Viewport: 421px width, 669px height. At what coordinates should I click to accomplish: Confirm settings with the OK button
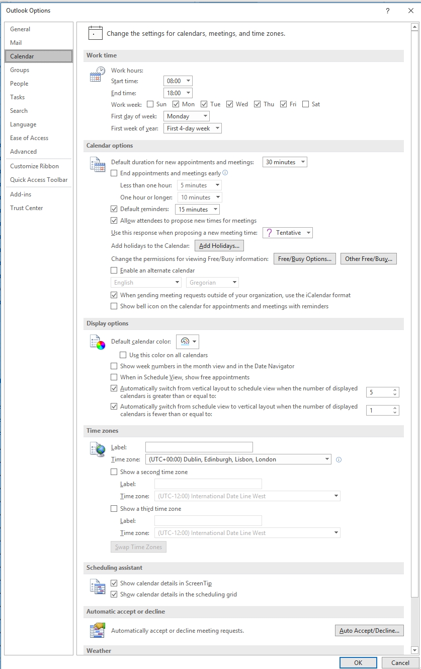pos(358,663)
